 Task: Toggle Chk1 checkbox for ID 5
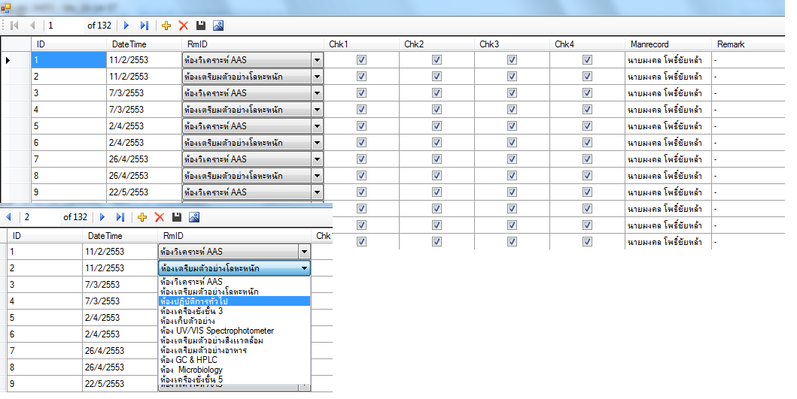coord(361,126)
